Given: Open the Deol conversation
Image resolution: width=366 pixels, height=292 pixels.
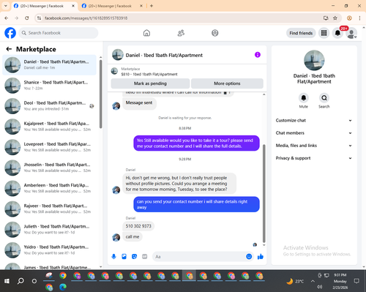Looking at the screenshot, I should pos(49,106).
